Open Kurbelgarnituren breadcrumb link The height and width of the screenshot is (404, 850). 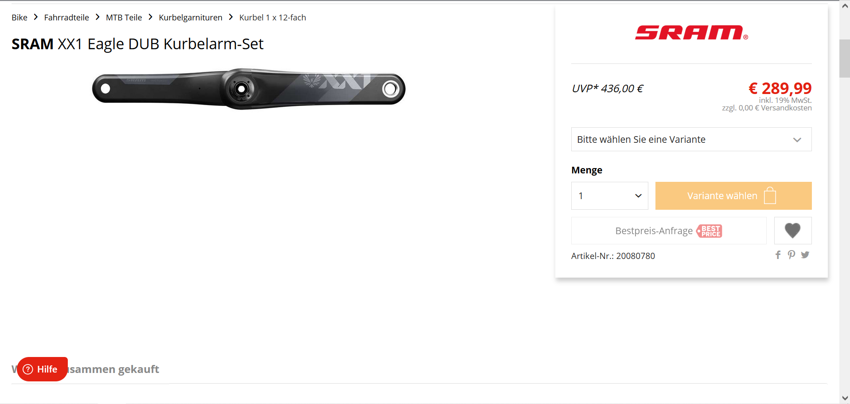(191, 17)
